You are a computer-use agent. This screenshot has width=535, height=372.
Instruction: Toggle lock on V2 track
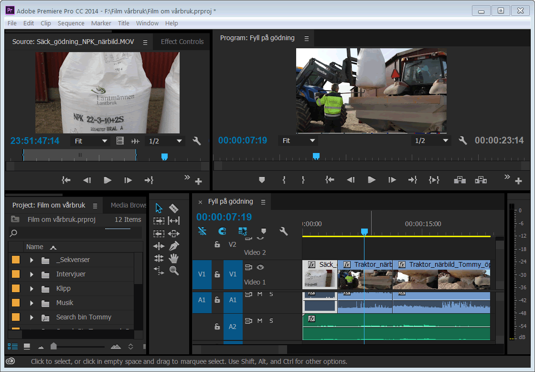point(217,244)
